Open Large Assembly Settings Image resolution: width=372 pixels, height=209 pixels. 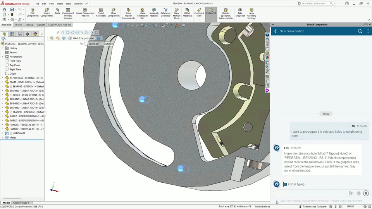point(251,14)
